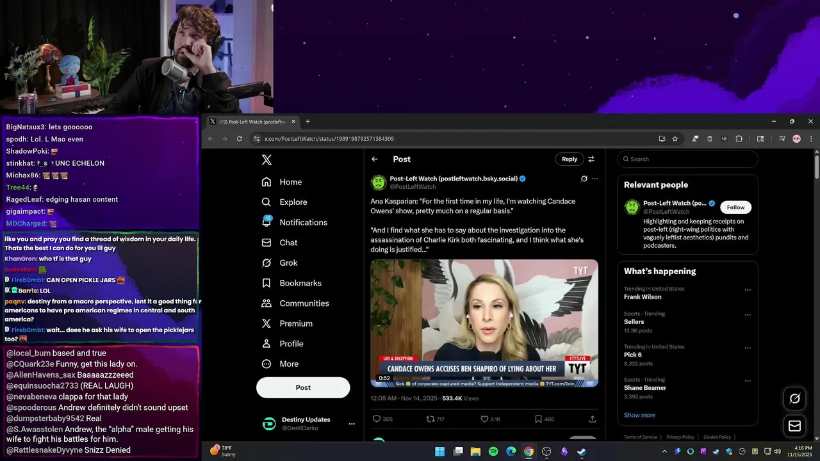Click the post timestamp 12:08 AM Nov 14
820x461 pixels.
click(404, 398)
